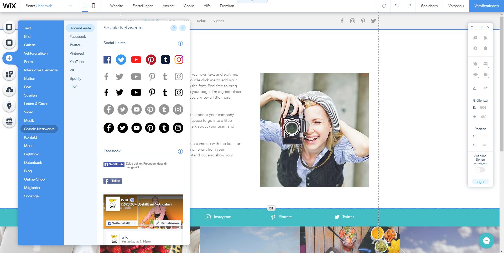Click the Vorschau button
The height and width of the screenshot is (253, 504).
point(456,6)
